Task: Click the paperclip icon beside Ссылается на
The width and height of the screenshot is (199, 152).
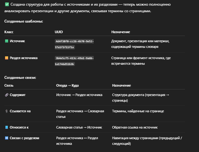Action: coord(7,111)
